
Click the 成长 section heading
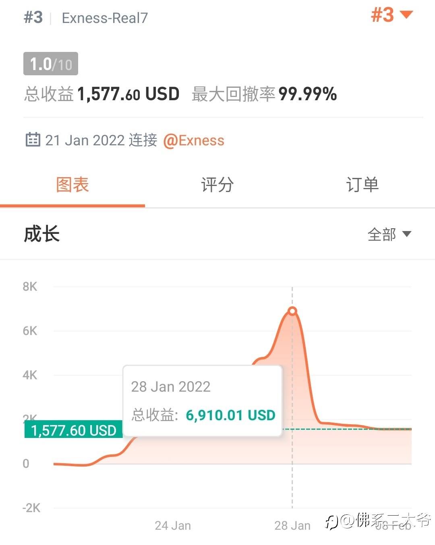(x=42, y=234)
